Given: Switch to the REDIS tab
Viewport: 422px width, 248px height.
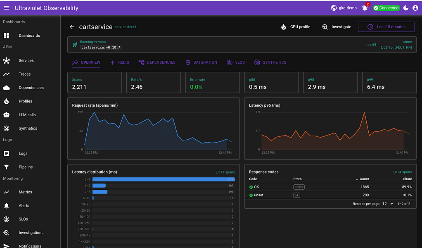Looking at the screenshot, I should pos(120,62).
